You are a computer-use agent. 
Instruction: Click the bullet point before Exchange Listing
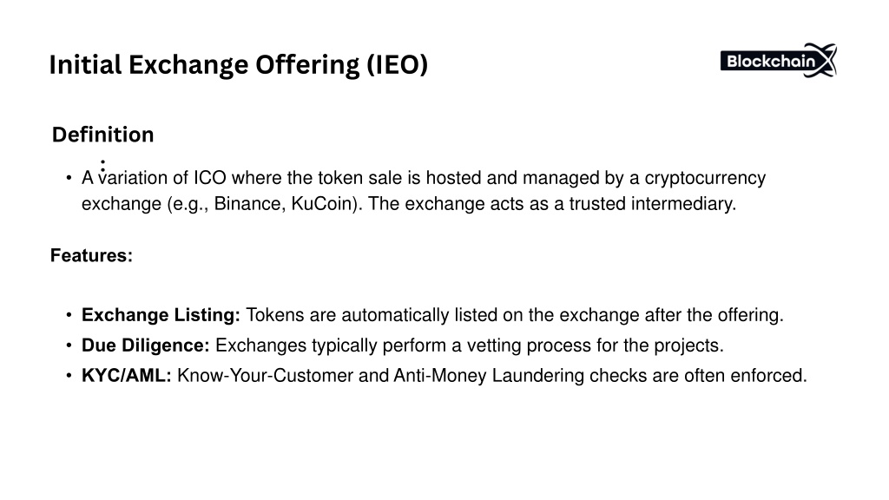click(x=69, y=315)
